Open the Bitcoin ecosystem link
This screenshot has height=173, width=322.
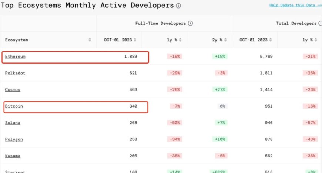click(x=14, y=106)
